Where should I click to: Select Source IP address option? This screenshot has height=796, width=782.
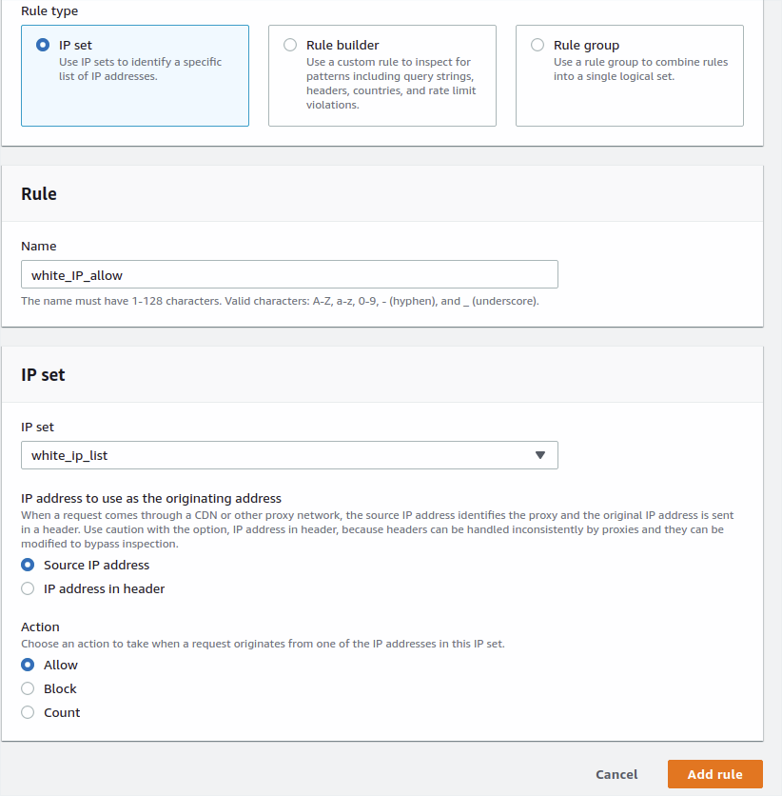(x=28, y=565)
